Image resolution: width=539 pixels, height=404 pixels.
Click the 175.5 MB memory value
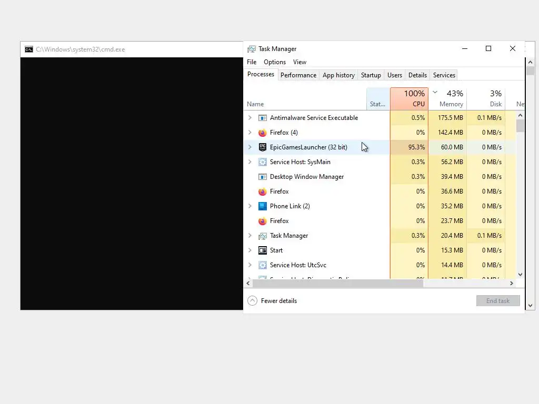point(451,117)
